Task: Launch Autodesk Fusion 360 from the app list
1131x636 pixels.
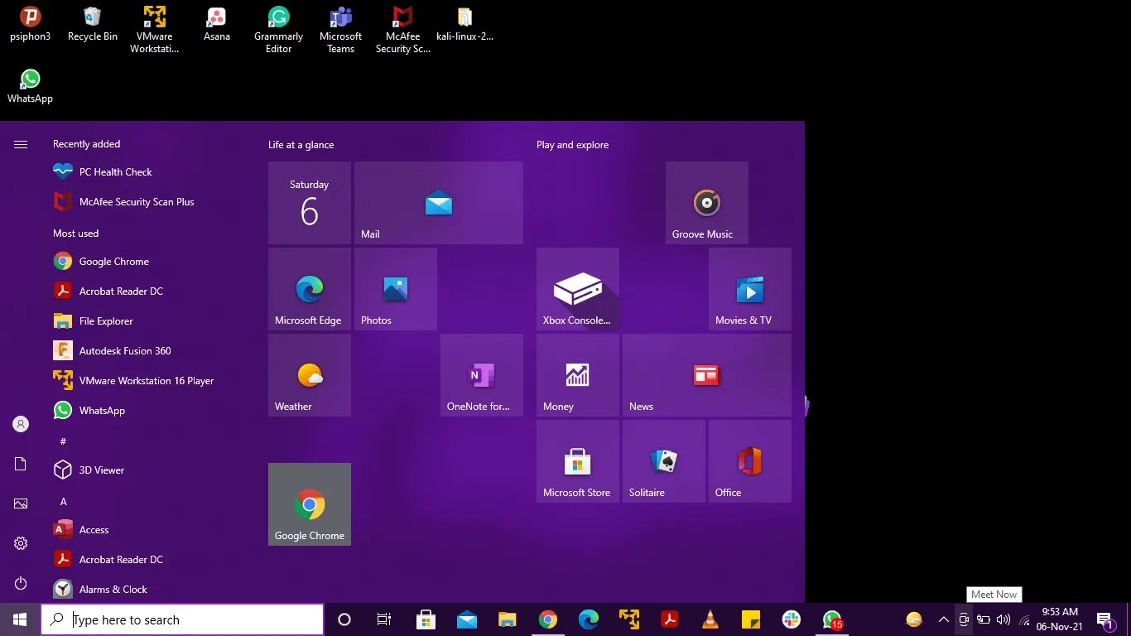Action: click(149, 351)
